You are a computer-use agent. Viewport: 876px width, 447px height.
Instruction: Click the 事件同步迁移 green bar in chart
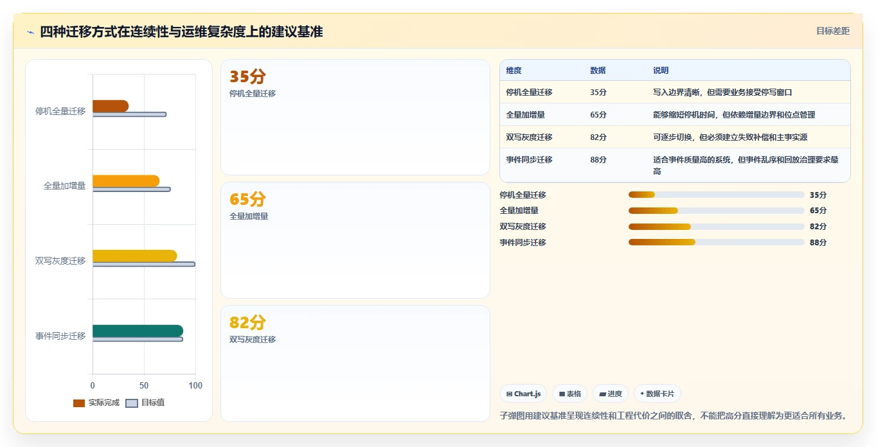coord(138,331)
